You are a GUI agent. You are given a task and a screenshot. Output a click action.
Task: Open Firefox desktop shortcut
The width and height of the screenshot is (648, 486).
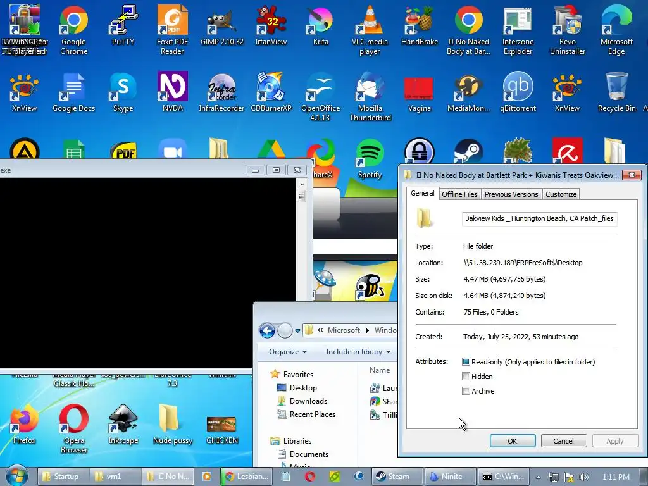pos(25,424)
